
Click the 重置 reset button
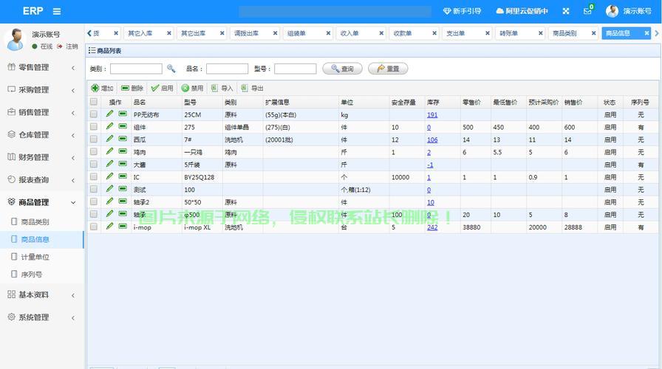tap(388, 69)
